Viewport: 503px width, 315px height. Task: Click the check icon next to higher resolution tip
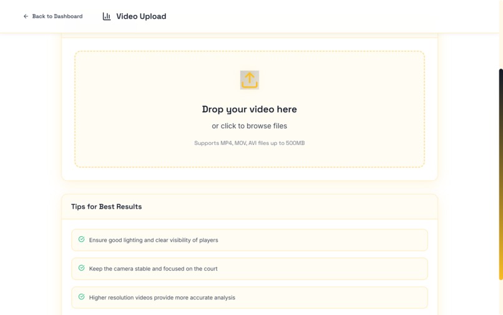(82, 297)
